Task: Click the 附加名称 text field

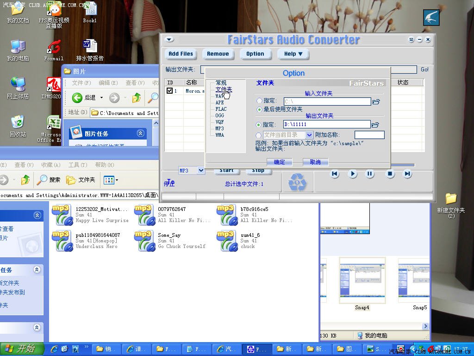Action: pyautogui.click(x=369, y=135)
